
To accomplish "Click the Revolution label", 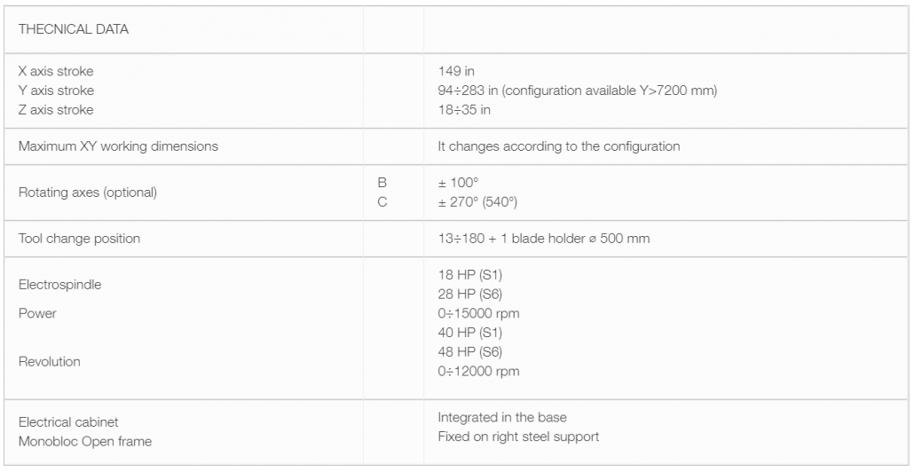I will point(50,362).
